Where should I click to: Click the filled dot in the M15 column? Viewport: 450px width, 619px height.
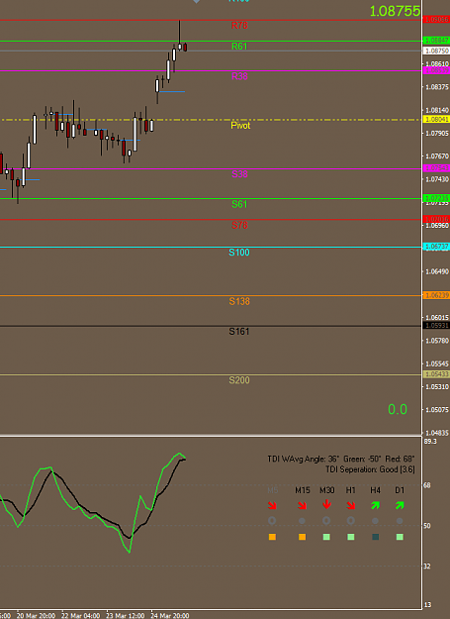pos(303,521)
